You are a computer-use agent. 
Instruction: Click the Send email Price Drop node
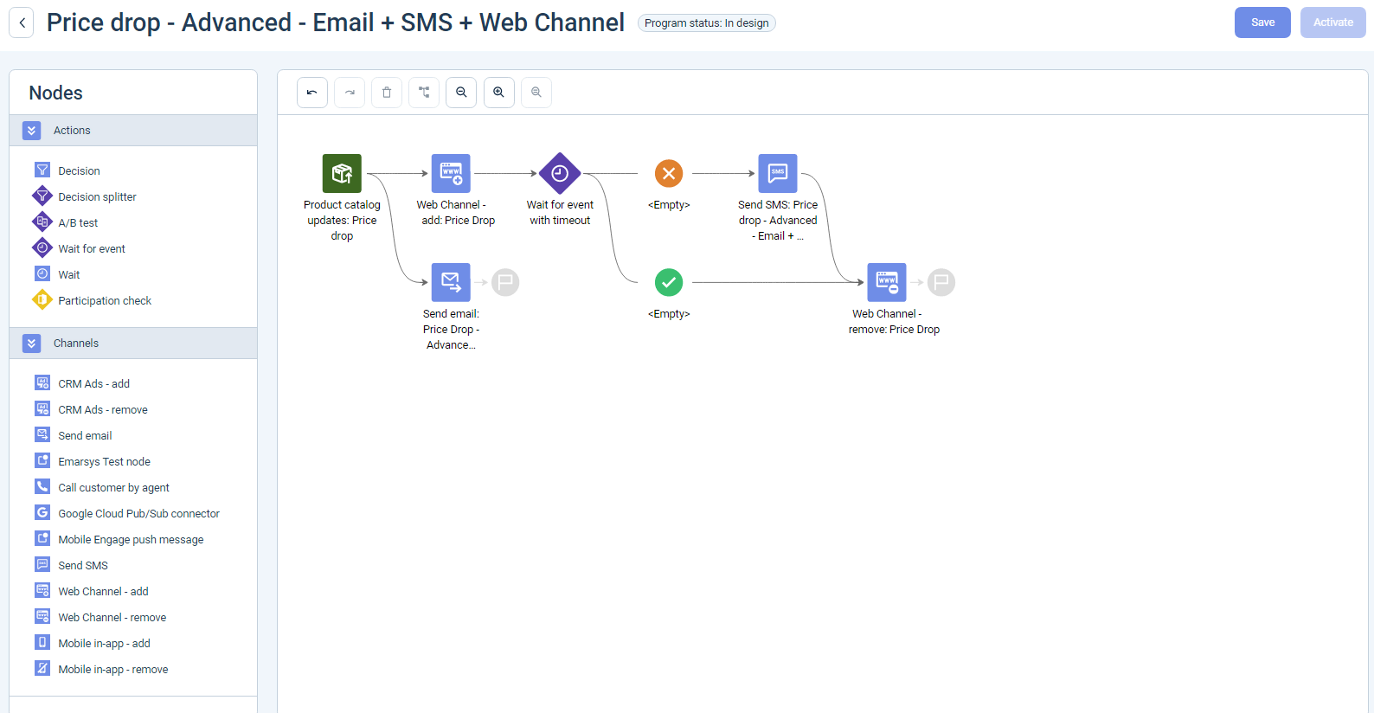(x=451, y=282)
